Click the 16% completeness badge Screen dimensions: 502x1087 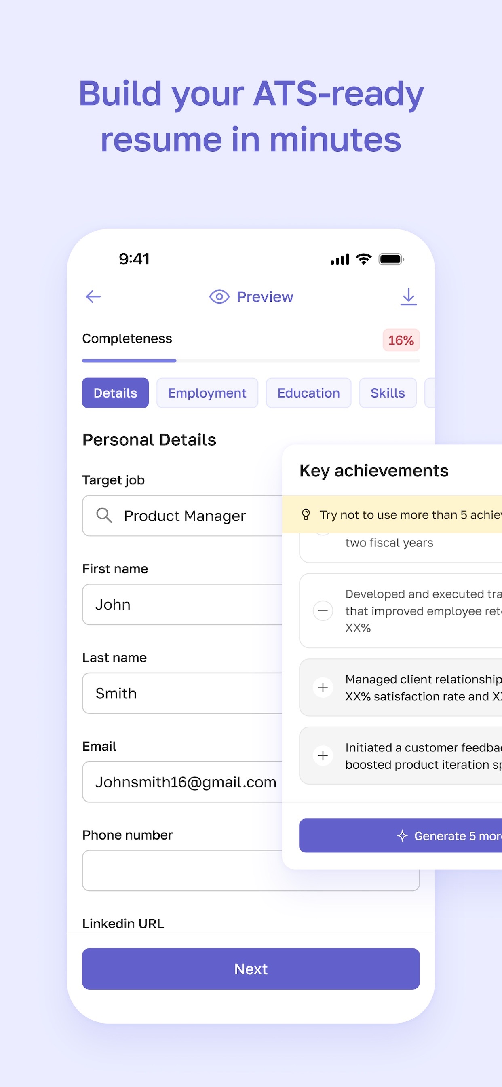(x=401, y=340)
